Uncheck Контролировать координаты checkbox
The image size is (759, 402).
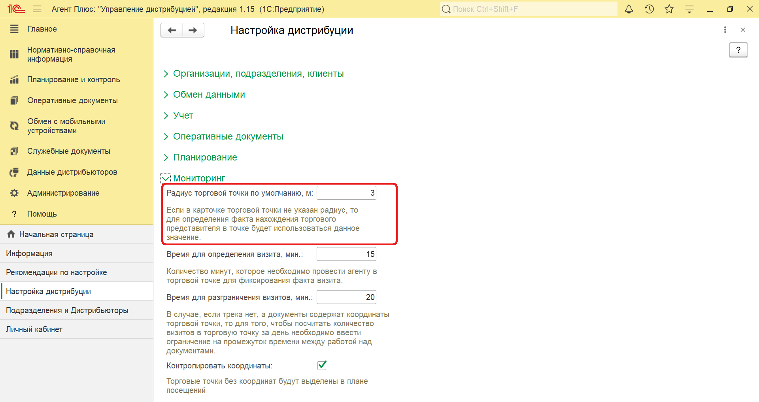point(322,365)
